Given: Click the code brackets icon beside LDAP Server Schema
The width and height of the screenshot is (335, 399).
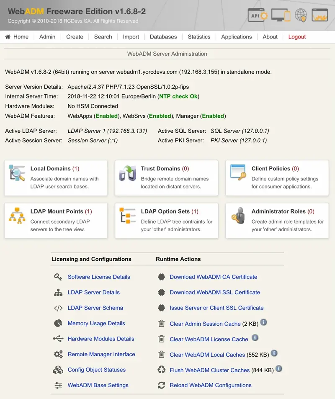Looking at the screenshot, I should [58, 308].
